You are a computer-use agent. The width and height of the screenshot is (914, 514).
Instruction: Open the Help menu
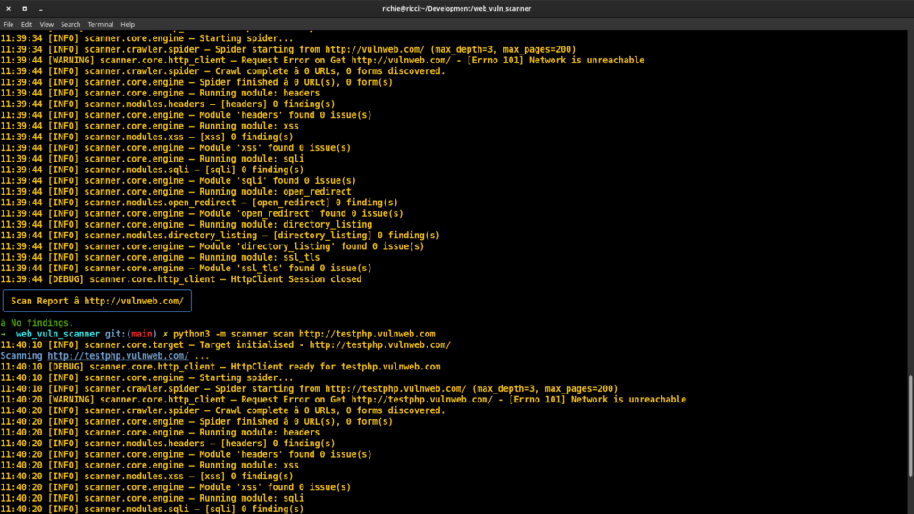tap(128, 24)
